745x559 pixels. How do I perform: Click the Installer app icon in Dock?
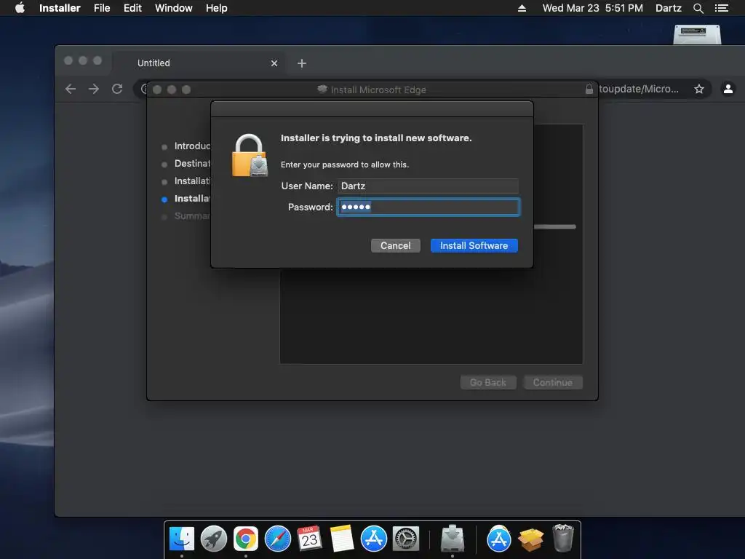tap(453, 539)
